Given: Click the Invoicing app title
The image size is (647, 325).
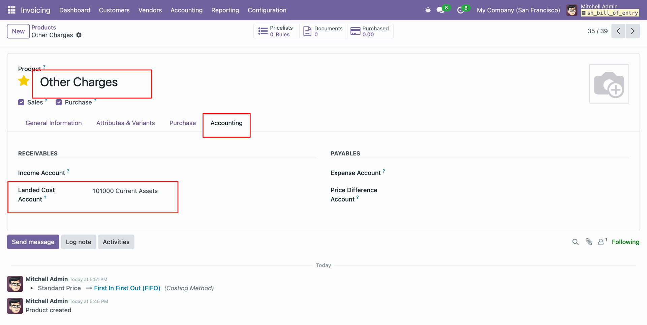Looking at the screenshot, I should (35, 10).
